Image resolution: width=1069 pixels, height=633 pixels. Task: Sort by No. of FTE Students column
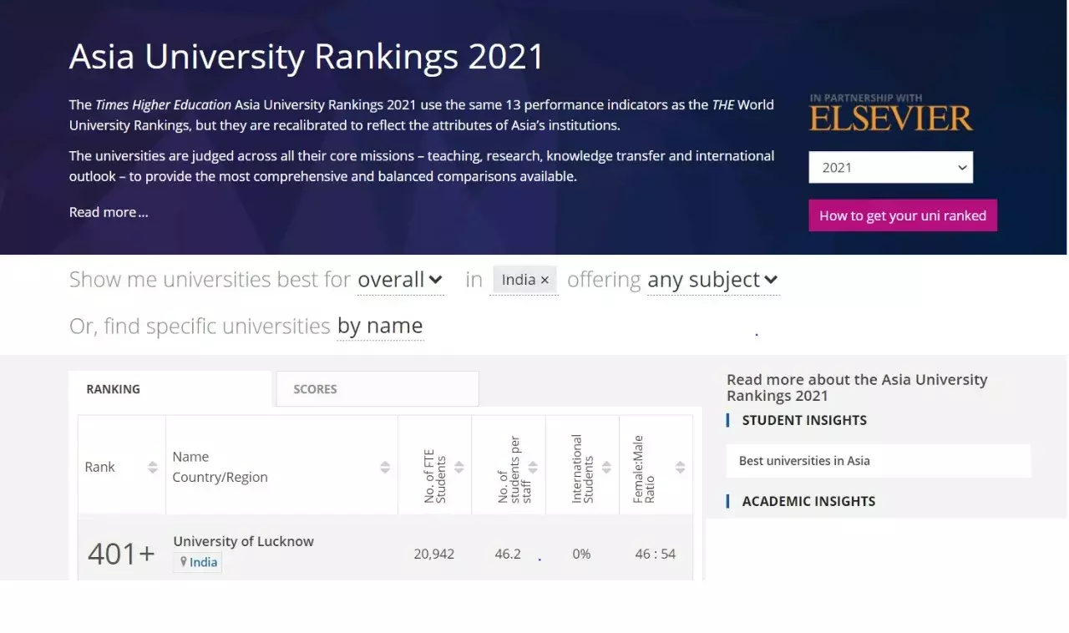pyautogui.click(x=459, y=466)
